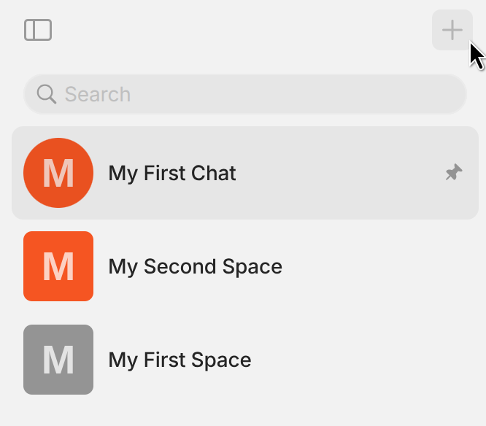Click the M in My Second Space's avatar
Image resolution: width=486 pixels, height=426 pixels.
point(58,266)
